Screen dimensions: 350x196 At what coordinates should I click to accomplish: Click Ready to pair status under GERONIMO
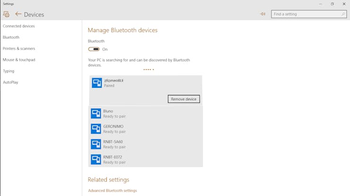coord(114,132)
